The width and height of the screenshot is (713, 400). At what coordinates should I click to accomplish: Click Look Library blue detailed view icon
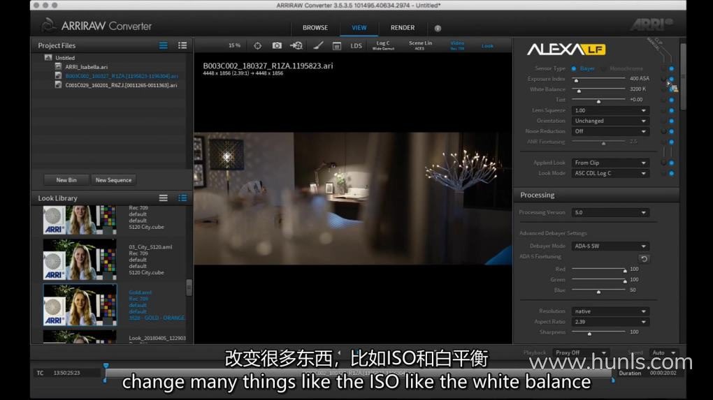(x=182, y=198)
